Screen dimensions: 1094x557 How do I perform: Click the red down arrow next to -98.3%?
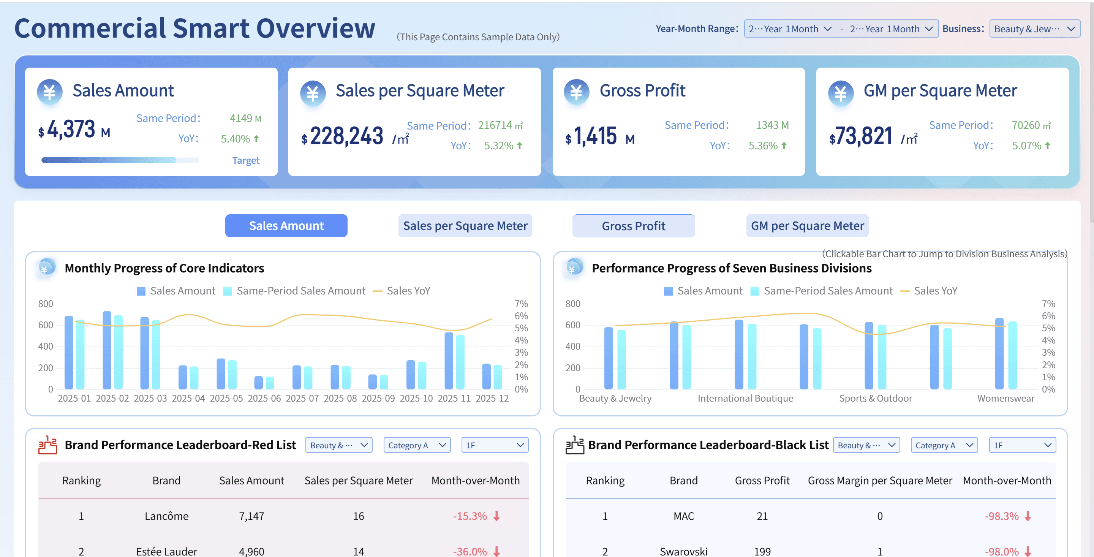pos(1028,516)
